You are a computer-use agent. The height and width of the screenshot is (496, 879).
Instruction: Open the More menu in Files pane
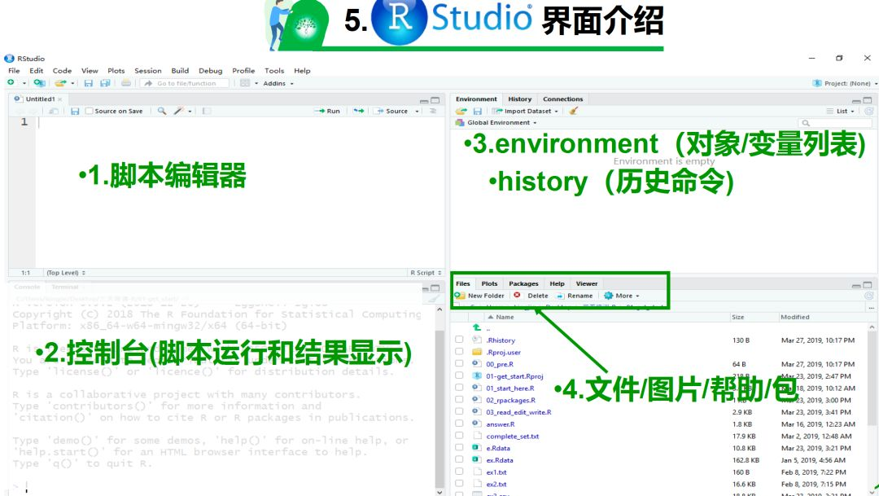pyautogui.click(x=621, y=296)
